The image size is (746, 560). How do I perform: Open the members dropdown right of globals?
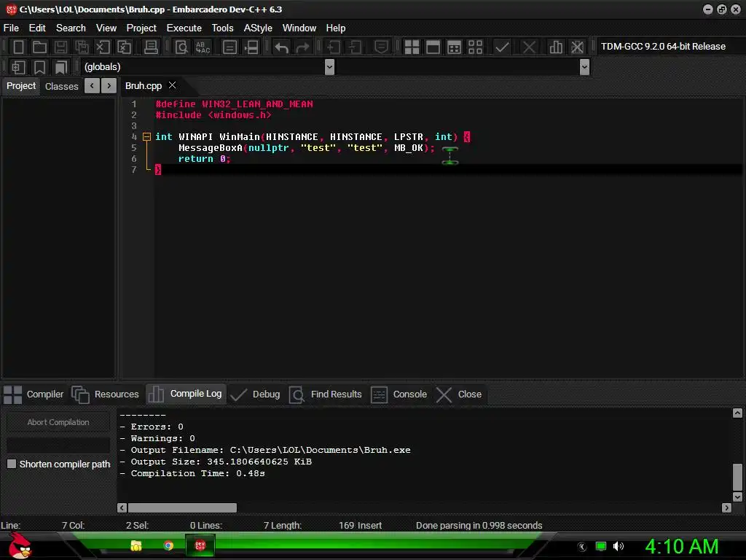point(585,67)
